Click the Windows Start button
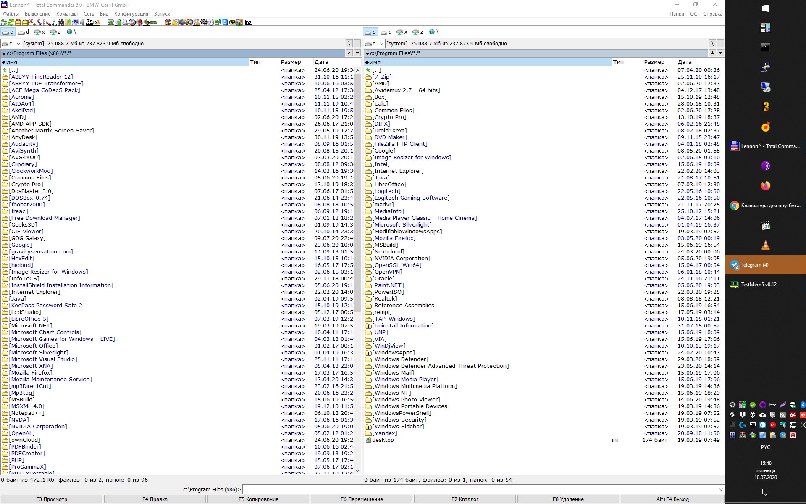The image size is (806, 504). (766, 8)
